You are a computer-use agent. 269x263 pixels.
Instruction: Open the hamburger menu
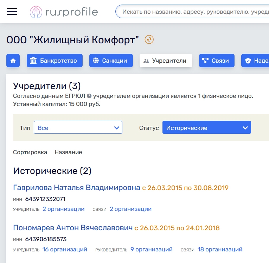pyautogui.click(x=12, y=12)
